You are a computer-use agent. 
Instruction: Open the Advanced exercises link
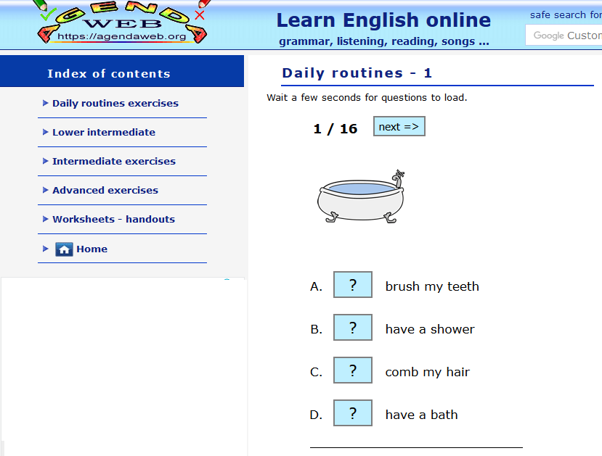(105, 190)
